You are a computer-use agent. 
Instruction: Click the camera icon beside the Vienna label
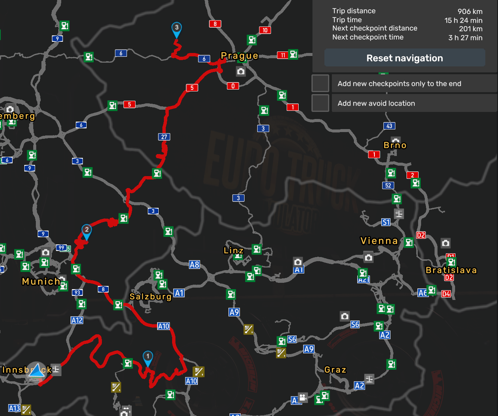click(368, 257)
